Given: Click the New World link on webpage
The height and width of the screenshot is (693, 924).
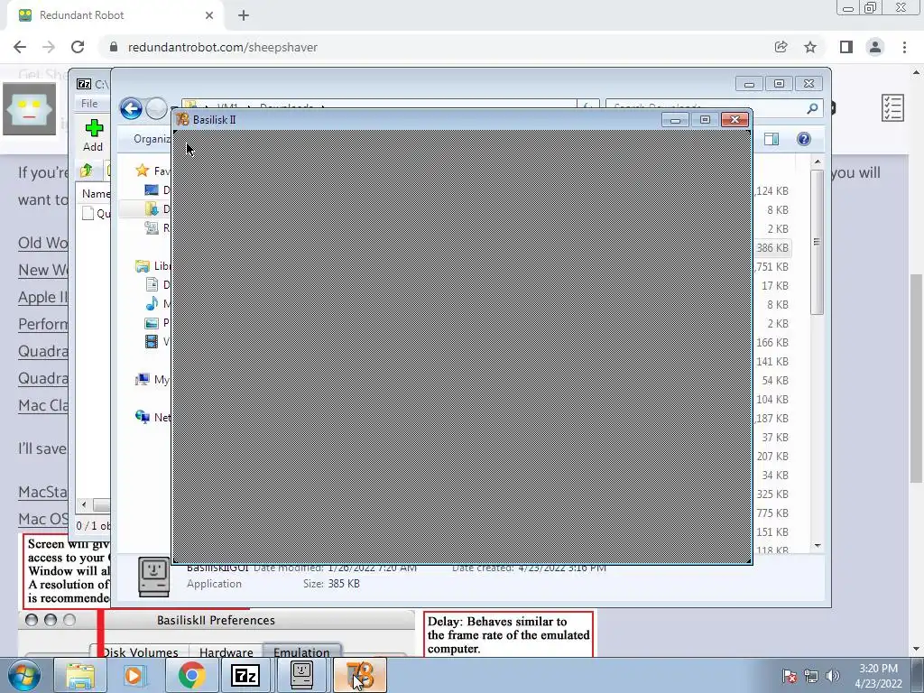Looking at the screenshot, I should pyautogui.click(x=42, y=270).
